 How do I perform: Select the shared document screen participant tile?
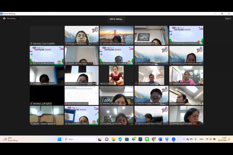pos(81,95)
